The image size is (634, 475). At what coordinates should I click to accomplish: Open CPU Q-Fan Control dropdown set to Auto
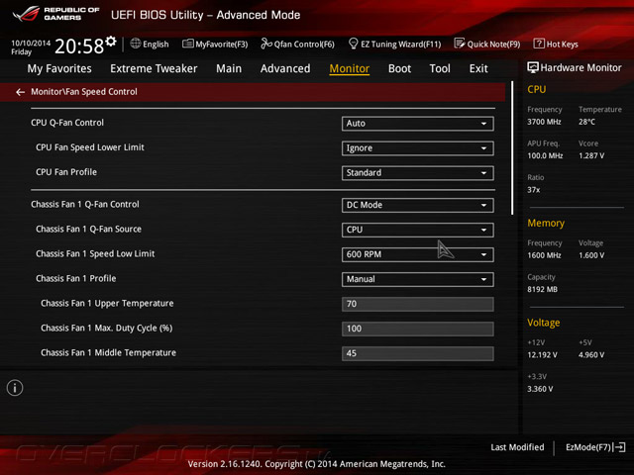pos(418,124)
